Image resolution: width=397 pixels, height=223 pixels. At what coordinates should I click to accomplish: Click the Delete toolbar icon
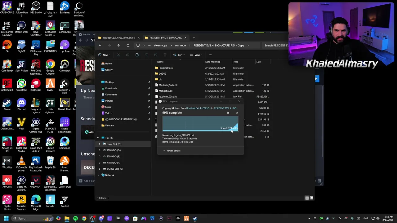tap(165, 55)
